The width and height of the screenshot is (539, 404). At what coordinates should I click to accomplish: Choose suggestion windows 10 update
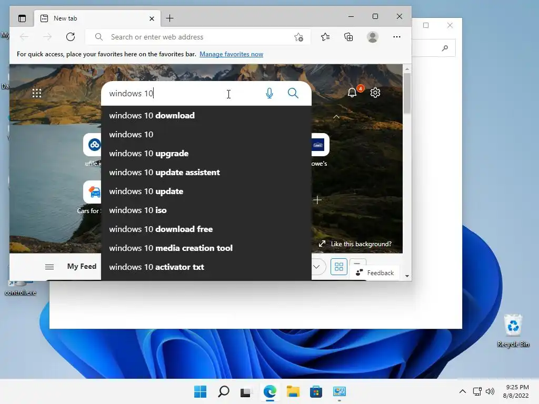206,191
